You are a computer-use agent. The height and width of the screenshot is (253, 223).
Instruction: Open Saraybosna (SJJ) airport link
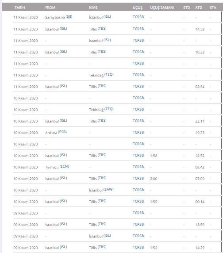(59, 17)
